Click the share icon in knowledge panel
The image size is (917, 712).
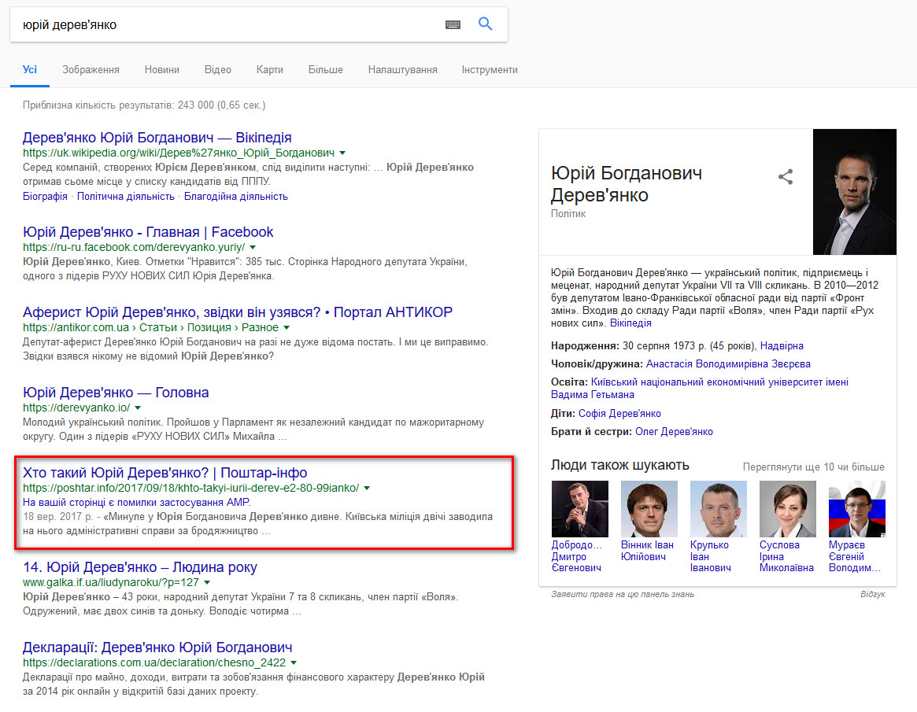coord(786,176)
